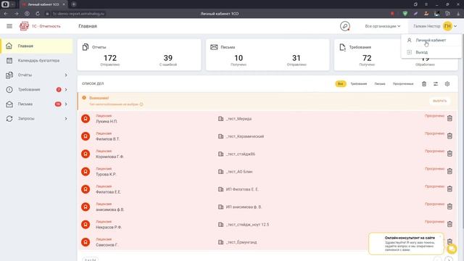464x261 pixels.
Task: Delete the Некрасов Р.Ф. row with trash icon
Action: pyautogui.click(x=449, y=224)
